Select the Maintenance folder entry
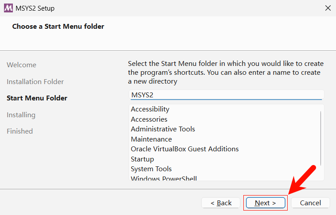The image size is (336, 215). pyautogui.click(x=151, y=139)
